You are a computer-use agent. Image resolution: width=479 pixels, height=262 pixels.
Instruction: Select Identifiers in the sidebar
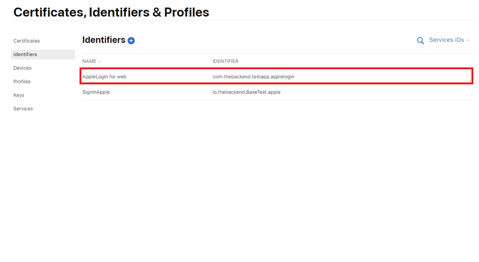tap(43, 55)
